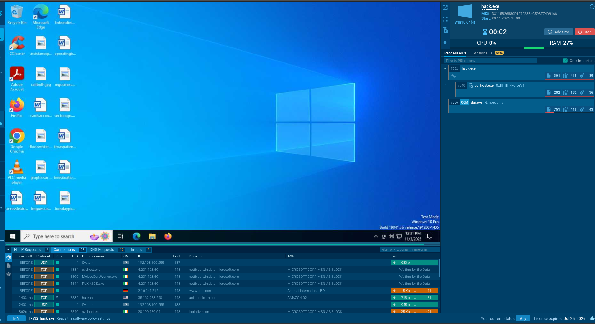Click the bug icon in the bottom panel sidebar
Screen dimensions: 595x324
[x=9, y=274]
